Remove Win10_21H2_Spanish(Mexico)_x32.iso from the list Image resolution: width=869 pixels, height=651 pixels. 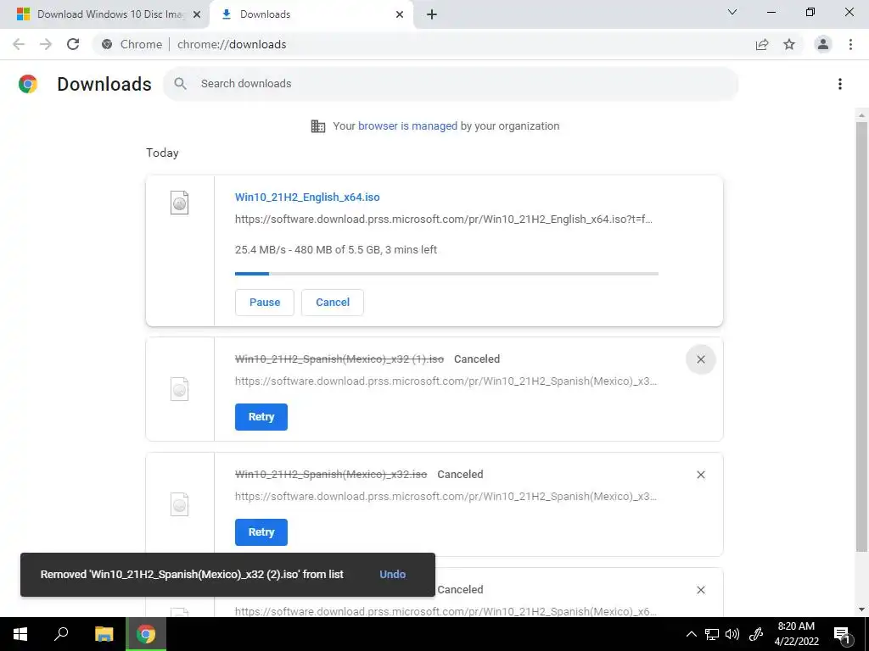click(x=700, y=475)
